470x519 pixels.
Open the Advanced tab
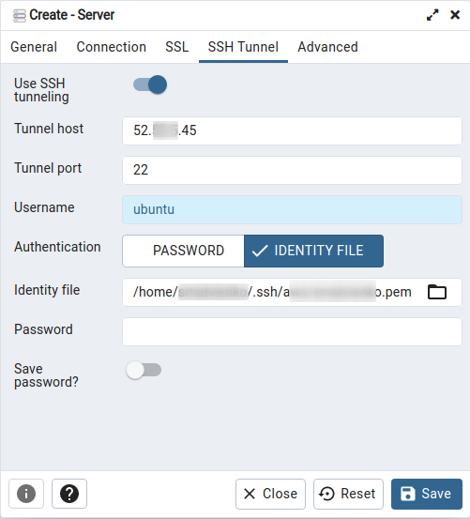[327, 47]
